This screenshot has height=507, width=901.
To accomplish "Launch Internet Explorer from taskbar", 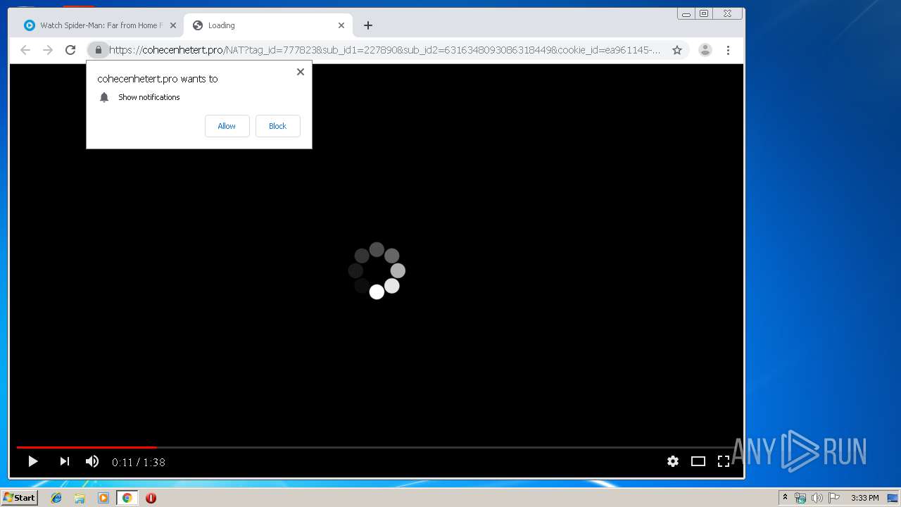I will tap(56, 498).
